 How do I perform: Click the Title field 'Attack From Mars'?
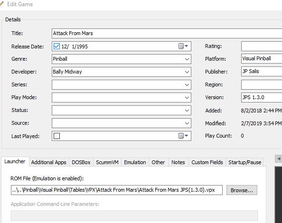click(x=167, y=33)
